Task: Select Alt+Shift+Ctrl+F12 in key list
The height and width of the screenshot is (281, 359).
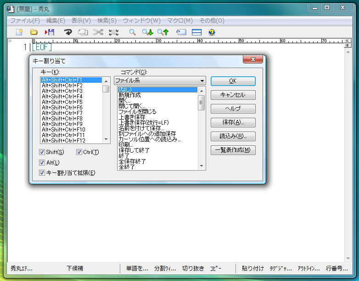Action: tap(71, 141)
